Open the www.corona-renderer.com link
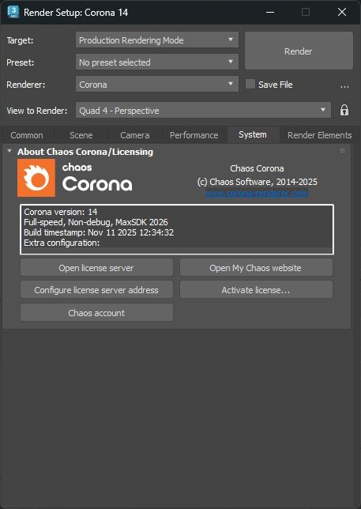Image resolution: width=361 pixels, height=509 pixels. click(x=256, y=193)
